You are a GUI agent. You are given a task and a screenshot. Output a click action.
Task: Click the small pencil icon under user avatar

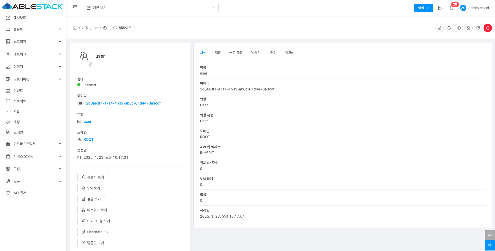pos(90,64)
